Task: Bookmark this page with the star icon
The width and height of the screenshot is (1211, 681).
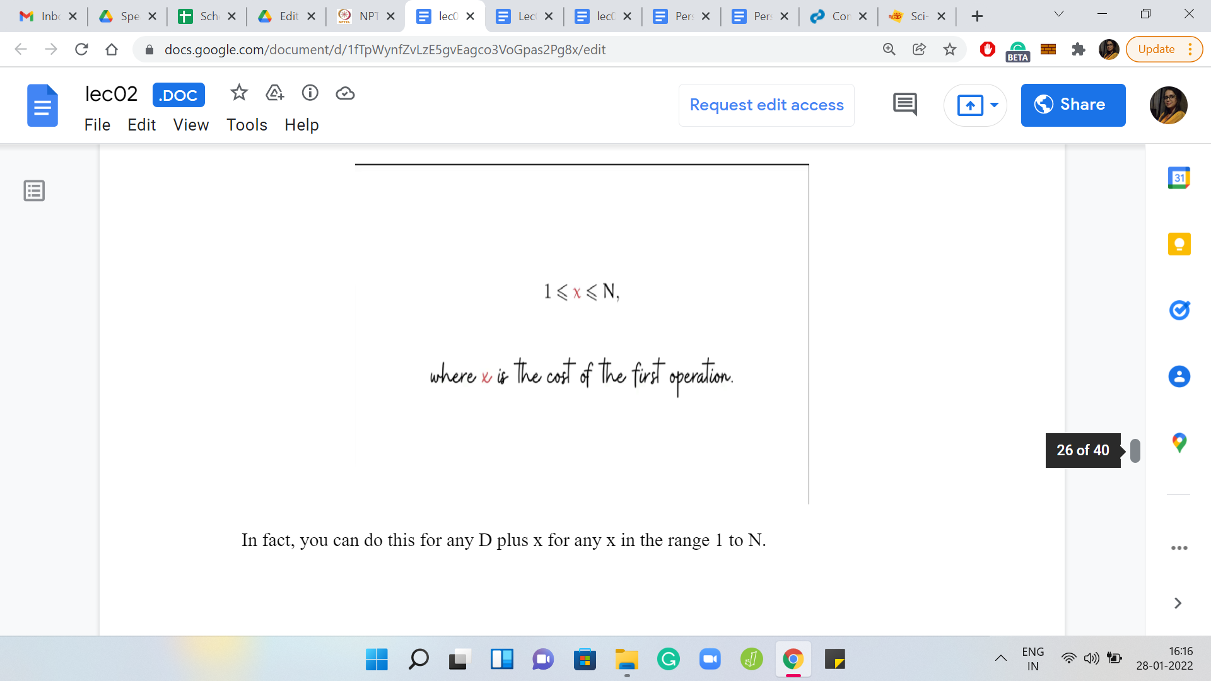Action: pos(950,49)
